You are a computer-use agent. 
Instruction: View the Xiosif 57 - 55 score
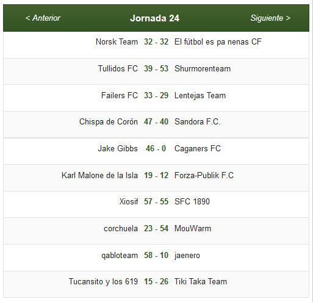156,201
